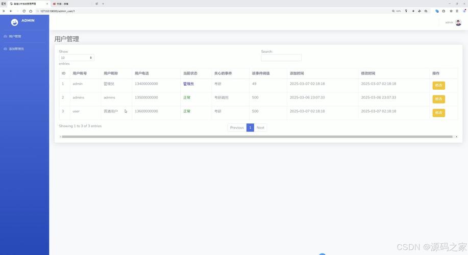The width and height of the screenshot is (468, 255).
Task: Open the new tab plus button
Action: pyautogui.click(x=103, y=4)
